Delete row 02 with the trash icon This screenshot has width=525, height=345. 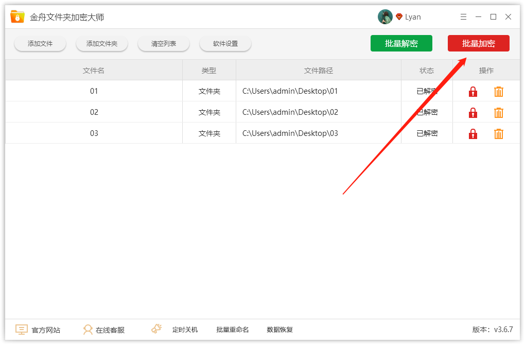click(x=499, y=113)
